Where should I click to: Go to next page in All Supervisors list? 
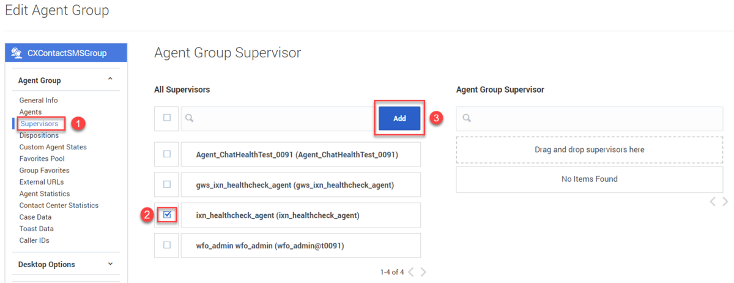[423, 272]
